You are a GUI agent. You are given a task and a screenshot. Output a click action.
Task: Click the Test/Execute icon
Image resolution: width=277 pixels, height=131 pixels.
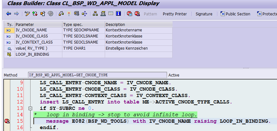click(x=76, y=14)
